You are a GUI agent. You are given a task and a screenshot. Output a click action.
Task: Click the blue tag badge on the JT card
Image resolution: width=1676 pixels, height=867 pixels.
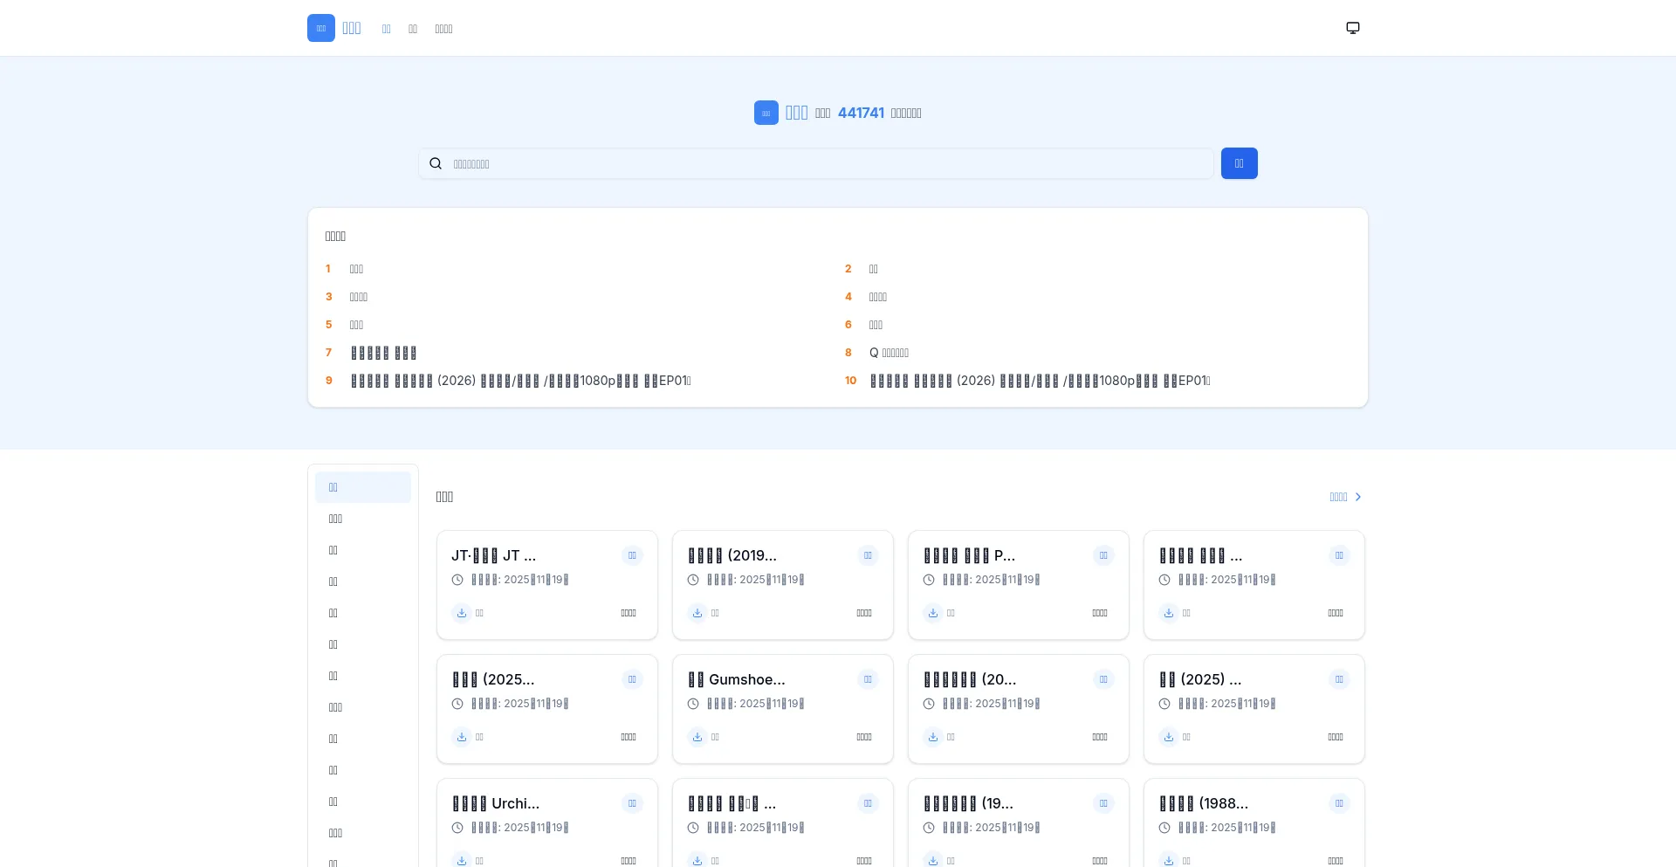[x=632, y=555]
